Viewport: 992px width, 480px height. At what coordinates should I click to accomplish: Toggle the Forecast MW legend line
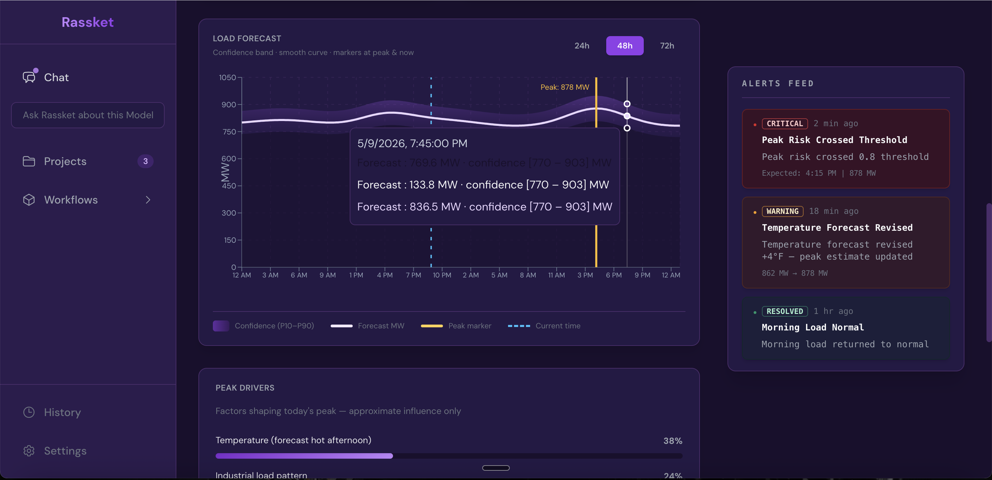(x=341, y=326)
